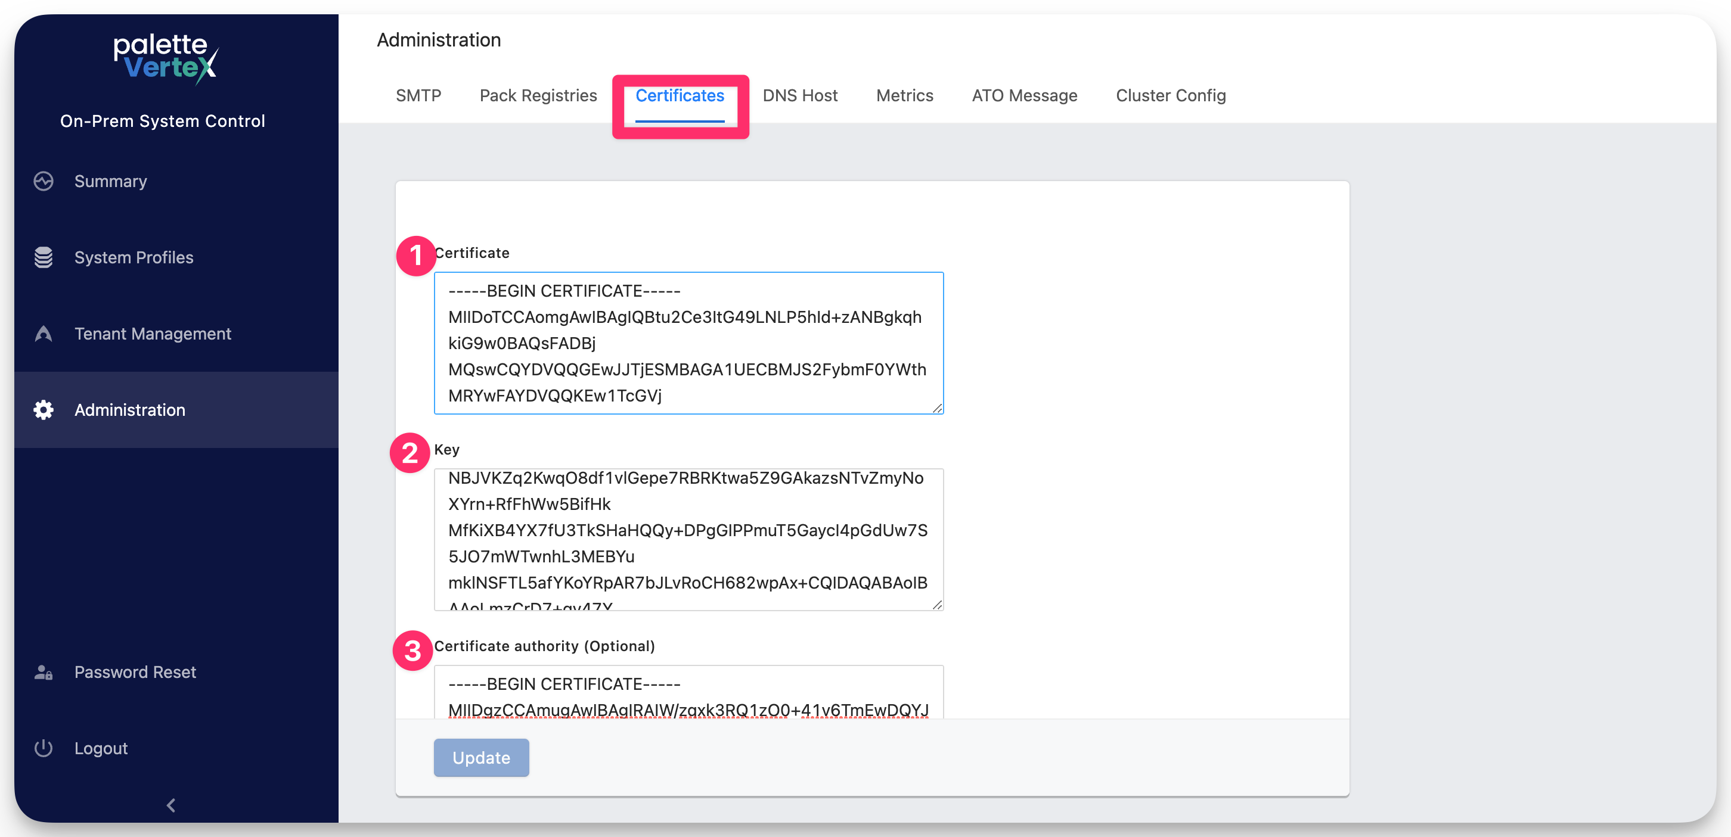Switch to the SMTP tab
The width and height of the screenshot is (1731, 837).
418,95
